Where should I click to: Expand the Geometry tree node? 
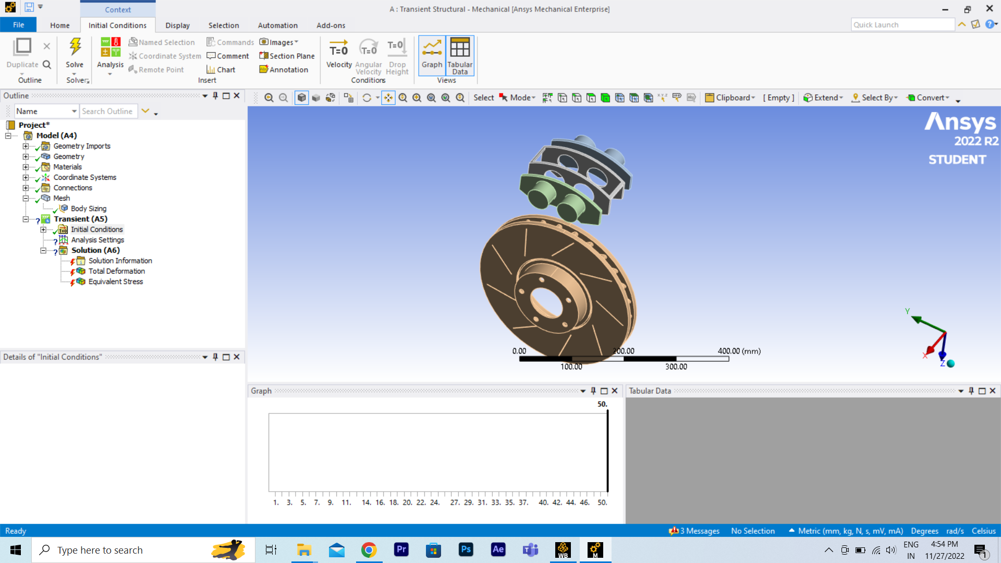[x=26, y=156]
